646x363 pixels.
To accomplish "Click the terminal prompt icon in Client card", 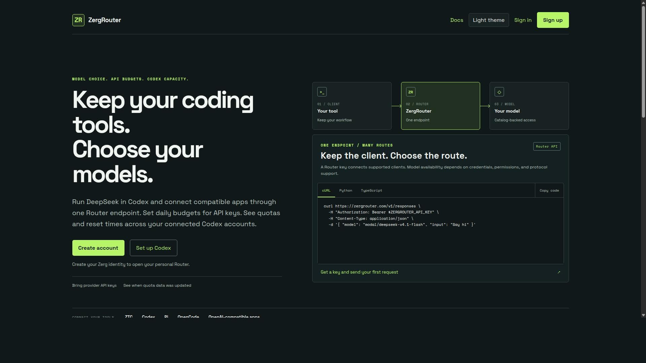I will 322,92.
